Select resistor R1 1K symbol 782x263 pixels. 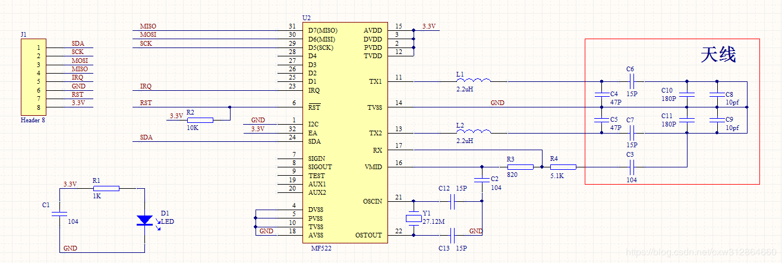point(106,188)
